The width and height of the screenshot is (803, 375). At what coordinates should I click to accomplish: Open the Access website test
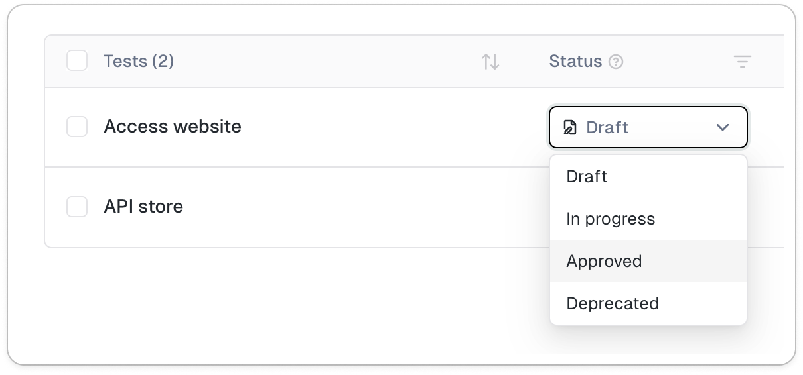coord(173,127)
